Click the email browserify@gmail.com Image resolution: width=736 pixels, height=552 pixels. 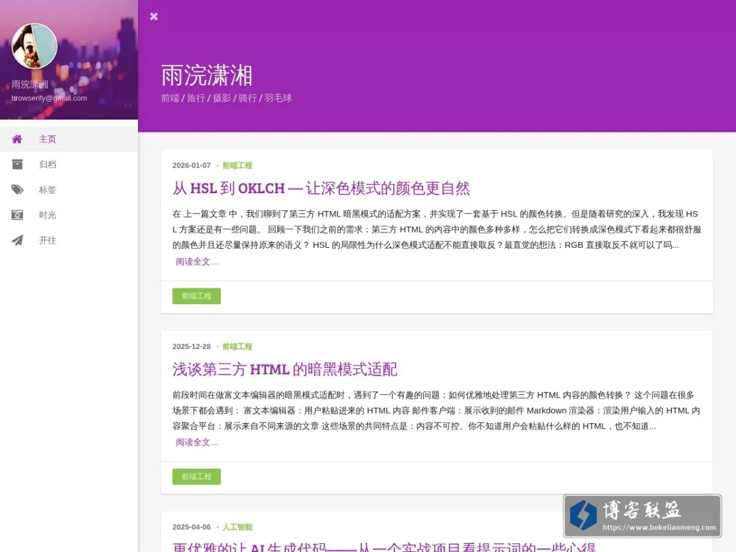(49, 98)
